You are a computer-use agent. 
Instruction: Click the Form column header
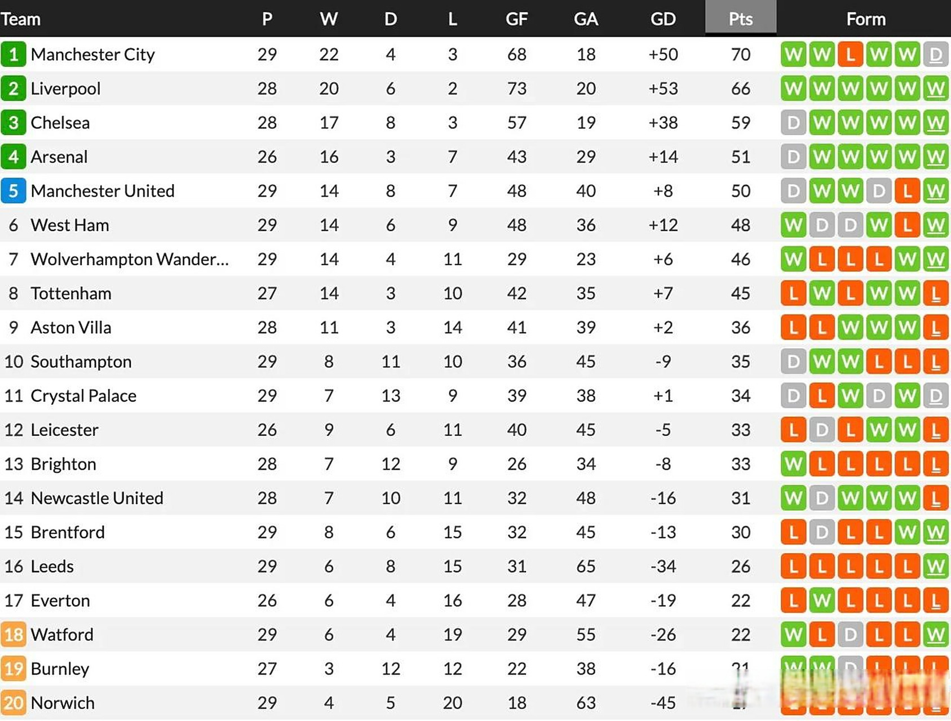865,19
